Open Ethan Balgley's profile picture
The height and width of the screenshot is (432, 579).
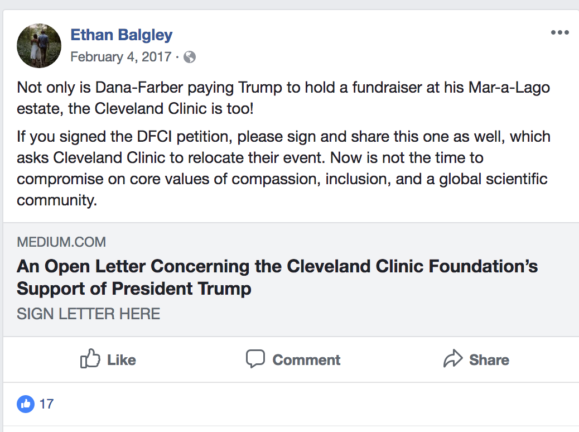click(x=39, y=46)
